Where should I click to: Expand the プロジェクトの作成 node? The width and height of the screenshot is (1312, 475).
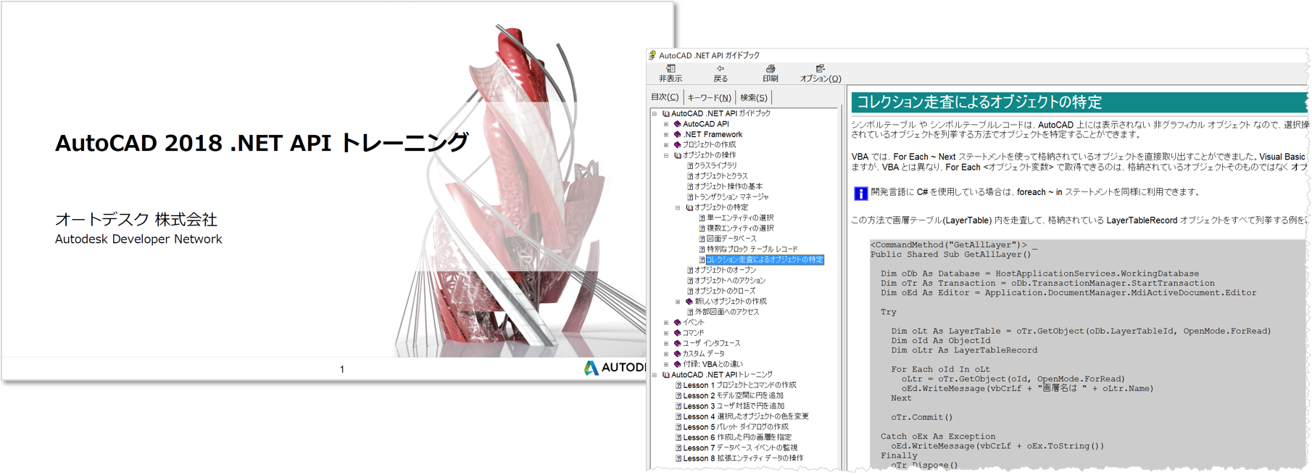(x=666, y=145)
